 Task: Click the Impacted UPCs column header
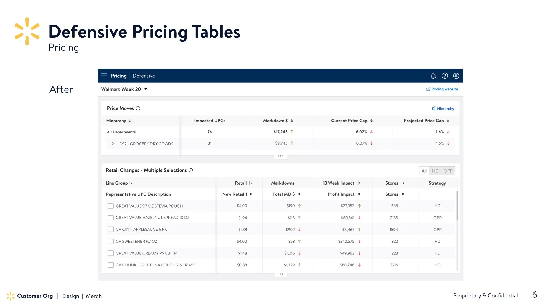[210, 121]
